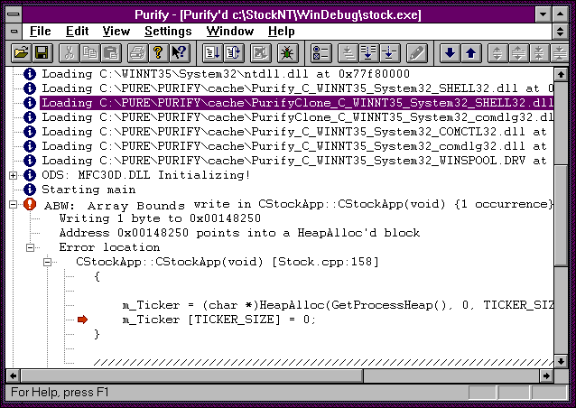Select the Loading WINSPOOL.DRV row
Screen dimensions: 576x408
pos(294,161)
